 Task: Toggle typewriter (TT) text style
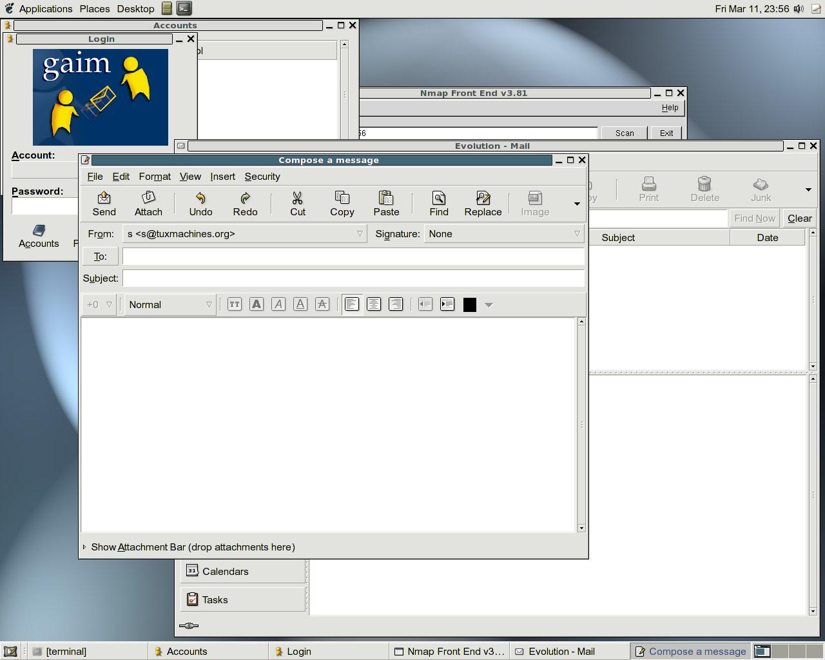(x=235, y=304)
